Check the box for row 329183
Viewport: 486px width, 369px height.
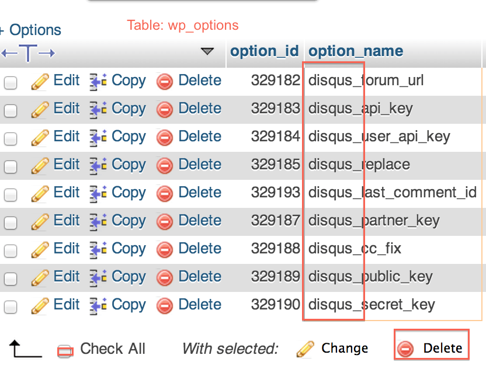11,110
